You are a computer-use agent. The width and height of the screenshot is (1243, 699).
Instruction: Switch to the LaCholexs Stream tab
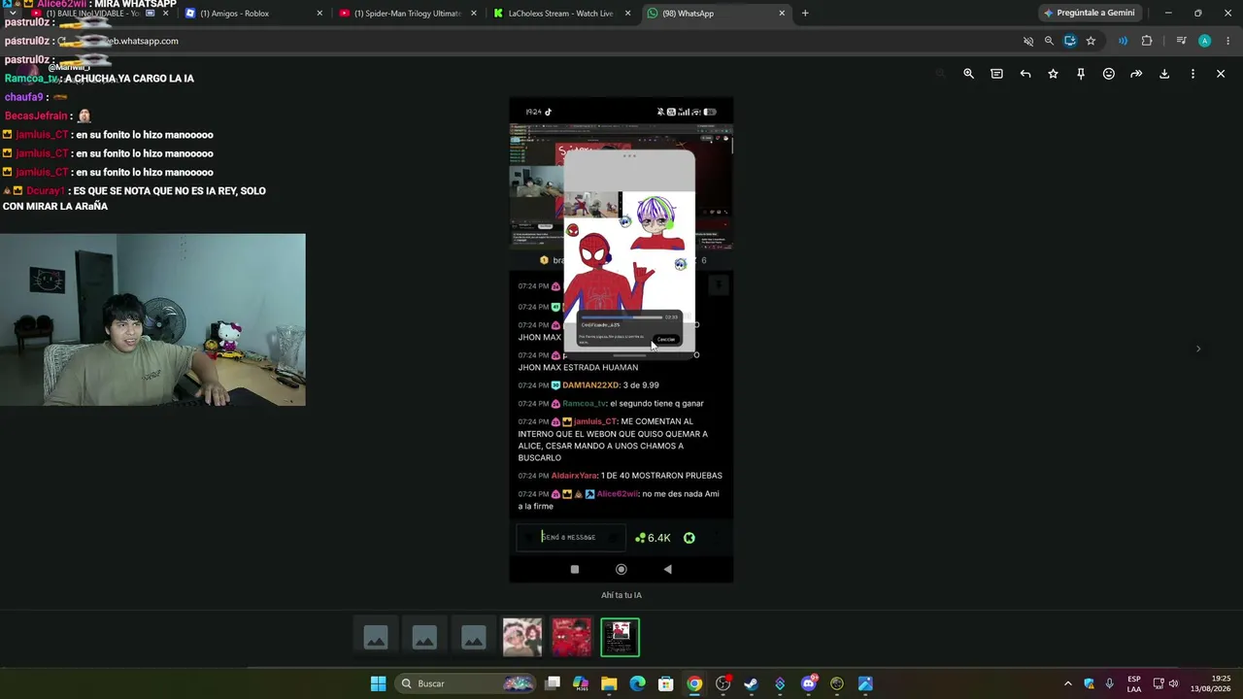point(563,14)
